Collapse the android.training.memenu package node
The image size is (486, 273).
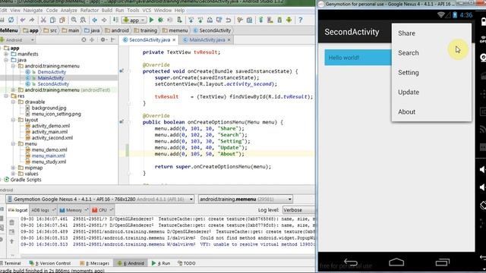click(x=13, y=66)
